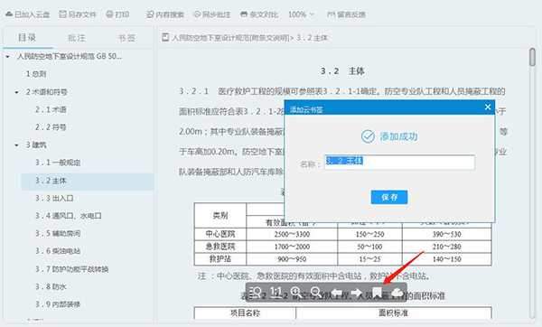The width and height of the screenshot is (542, 327).
Task: Select 3.7 防护功能平战转换 in the outline
Action: tap(72, 269)
